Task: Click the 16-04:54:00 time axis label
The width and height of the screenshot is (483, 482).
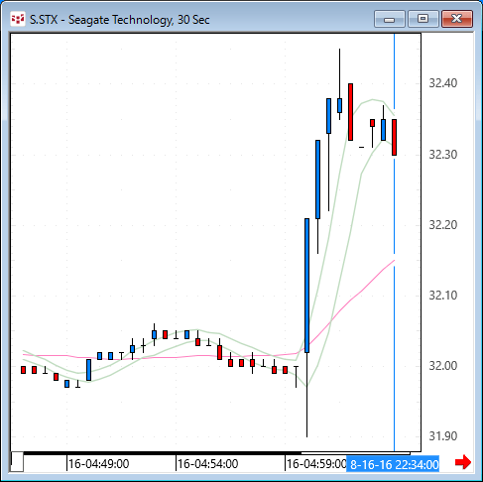Action: [x=207, y=464]
